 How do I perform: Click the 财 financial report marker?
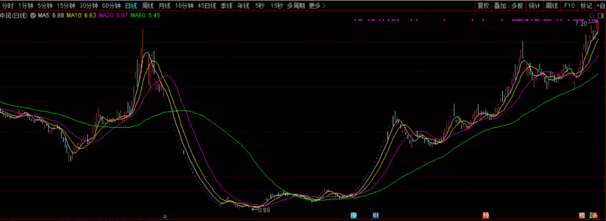pos(375,215)
